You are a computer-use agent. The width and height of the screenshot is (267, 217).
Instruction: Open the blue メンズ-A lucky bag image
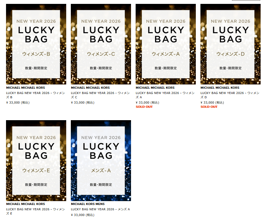pyautogui.click(x=101, y=160)
